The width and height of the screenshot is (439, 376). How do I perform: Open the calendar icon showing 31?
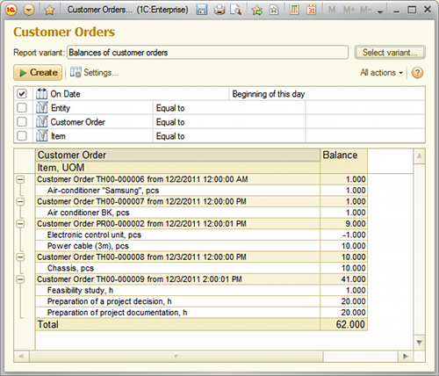[x=312, y=10]
